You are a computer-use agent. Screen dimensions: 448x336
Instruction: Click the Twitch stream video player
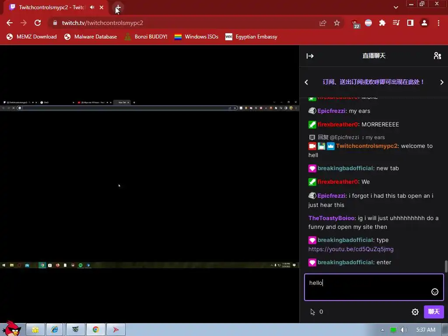click(x=150, y=184)
